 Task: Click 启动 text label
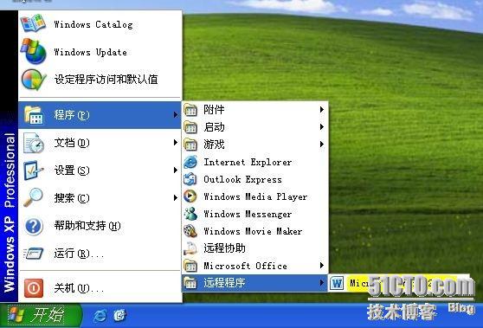click(214, 127)
